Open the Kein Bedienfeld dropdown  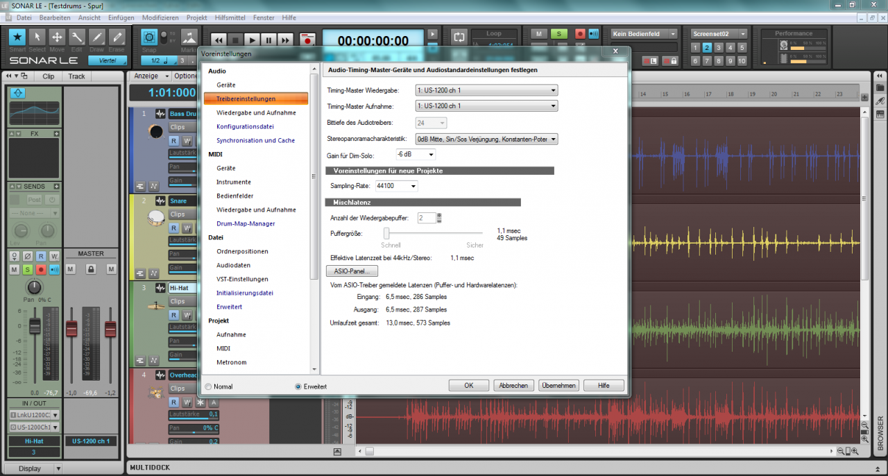point(644,33)
